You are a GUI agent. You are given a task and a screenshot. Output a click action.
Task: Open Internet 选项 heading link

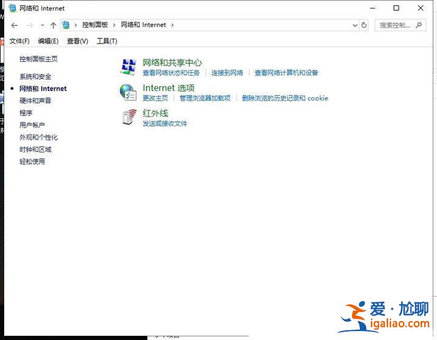point(169,88)
